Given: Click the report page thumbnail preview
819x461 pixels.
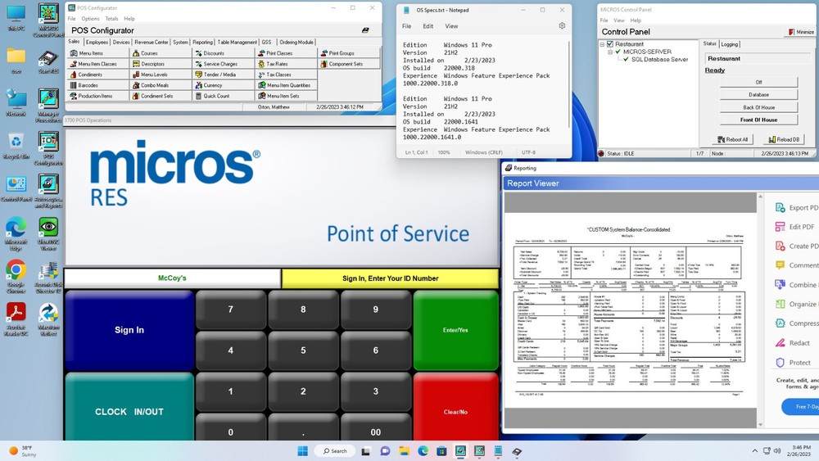Looking at the screenshot, I should [x=629, y=310].
